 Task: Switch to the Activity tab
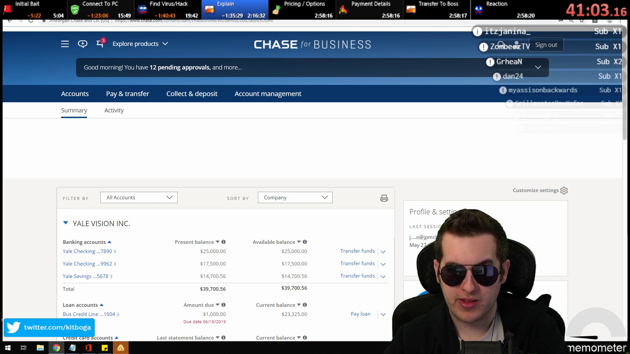[114, 111]
